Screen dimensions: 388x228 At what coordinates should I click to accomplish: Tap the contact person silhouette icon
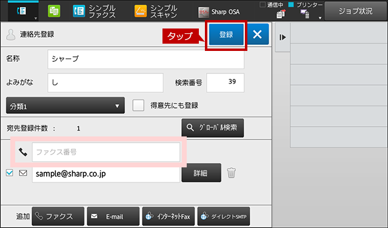coord(11,35)
